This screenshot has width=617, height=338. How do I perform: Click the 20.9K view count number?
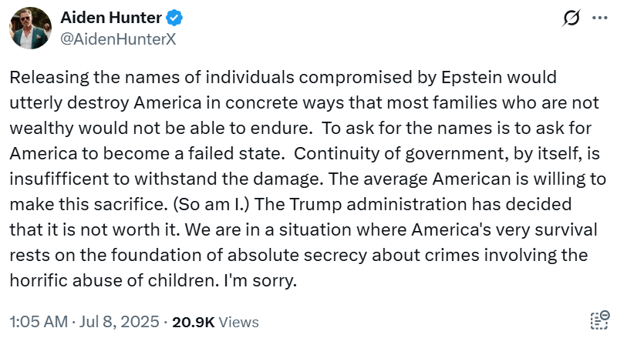point(193,322)
